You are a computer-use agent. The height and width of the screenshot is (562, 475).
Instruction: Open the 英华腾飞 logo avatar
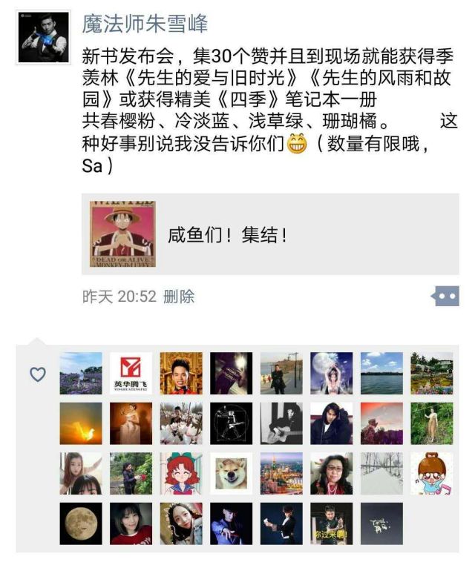pos(131,373)
